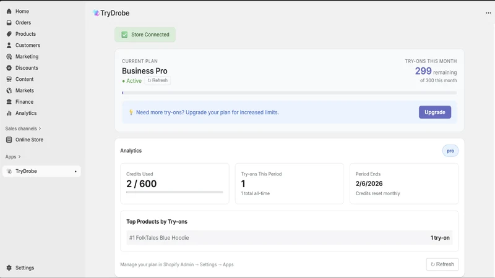Click the 2/6/2026 period end date

click(x=369, y=183)
